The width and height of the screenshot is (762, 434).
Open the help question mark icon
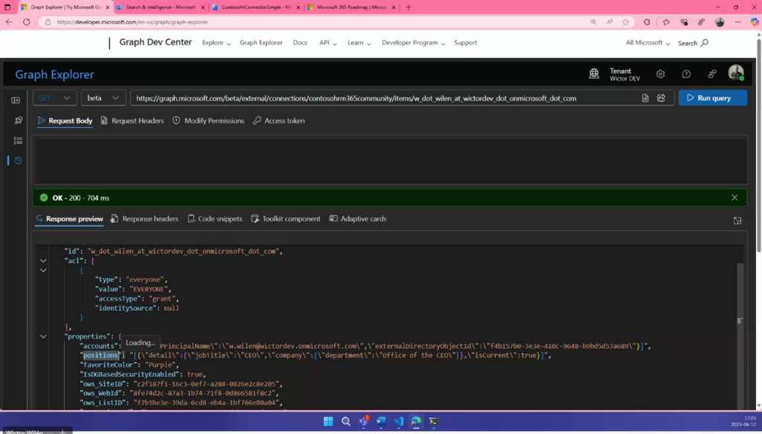[x=686, y=74]
